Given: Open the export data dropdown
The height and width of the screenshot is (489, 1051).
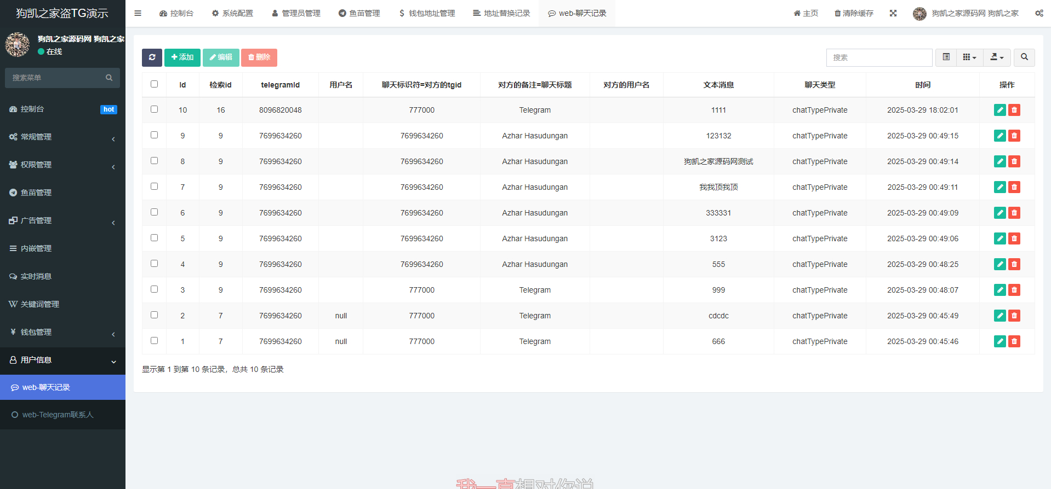Looking at the screenshot, I should point(997,57).
